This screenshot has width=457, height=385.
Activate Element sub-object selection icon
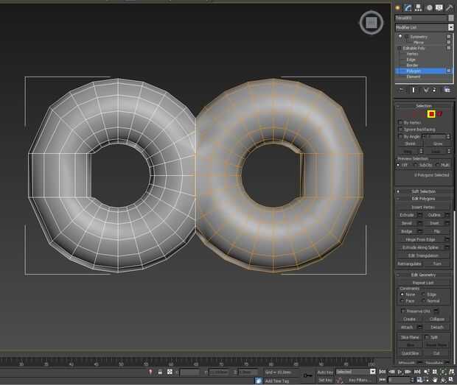pyautogui.click(x=442, y=113)
